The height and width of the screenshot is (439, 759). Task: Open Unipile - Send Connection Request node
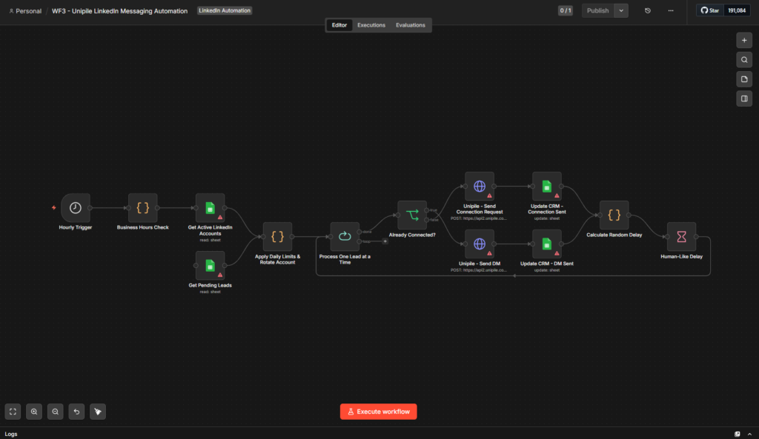480,186
